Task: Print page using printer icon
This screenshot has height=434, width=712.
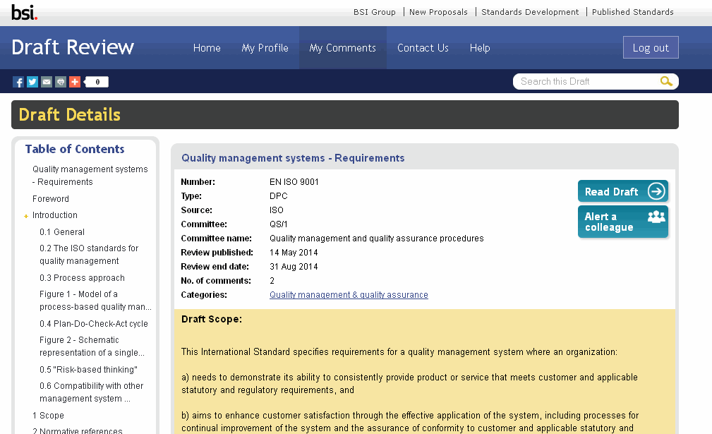Action: coord(61,82)
